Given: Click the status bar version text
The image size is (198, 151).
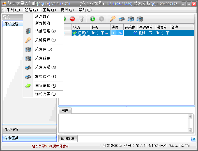Looking at the screenshot, I should coord(146,146).
